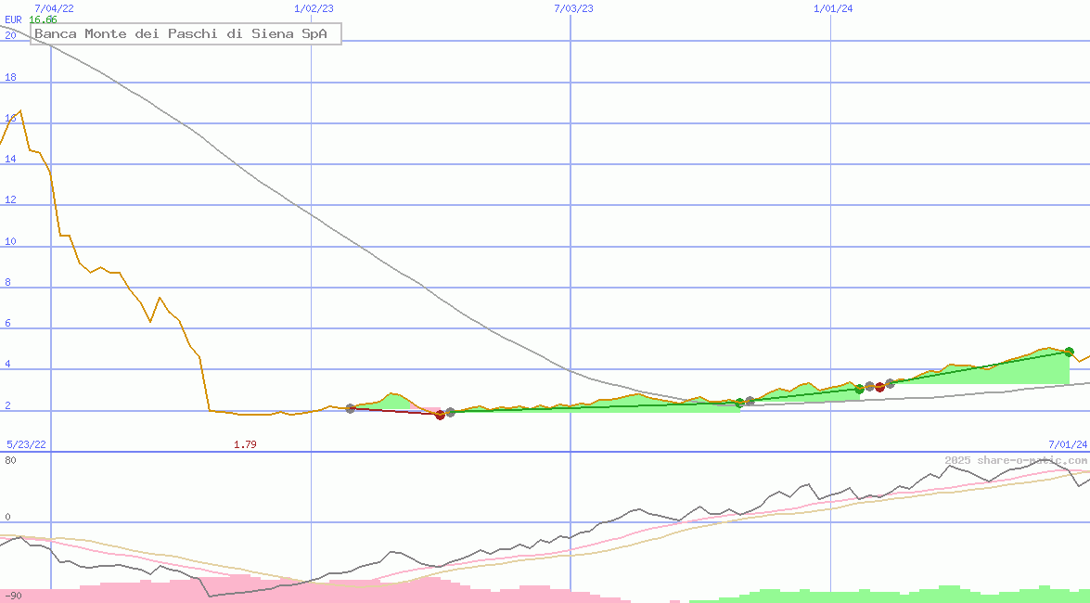
Task: Click the green marker at the final price peak
Action: click(x=1070, y=352)
